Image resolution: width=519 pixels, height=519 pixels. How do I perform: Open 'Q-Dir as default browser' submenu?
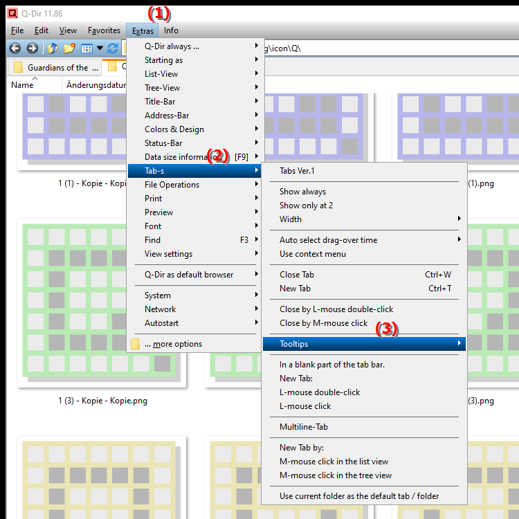click(196, 275)
